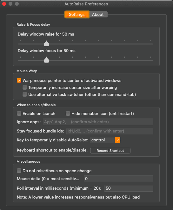The image size is (173, 210).
Task: Uncheck warp mouse pointer to center checkbox
Action: 19,80
